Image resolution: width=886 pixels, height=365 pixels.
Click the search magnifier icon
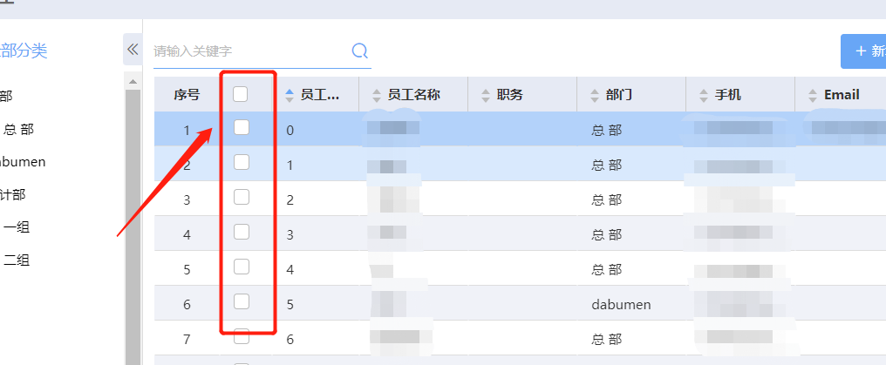coord(359,51)
